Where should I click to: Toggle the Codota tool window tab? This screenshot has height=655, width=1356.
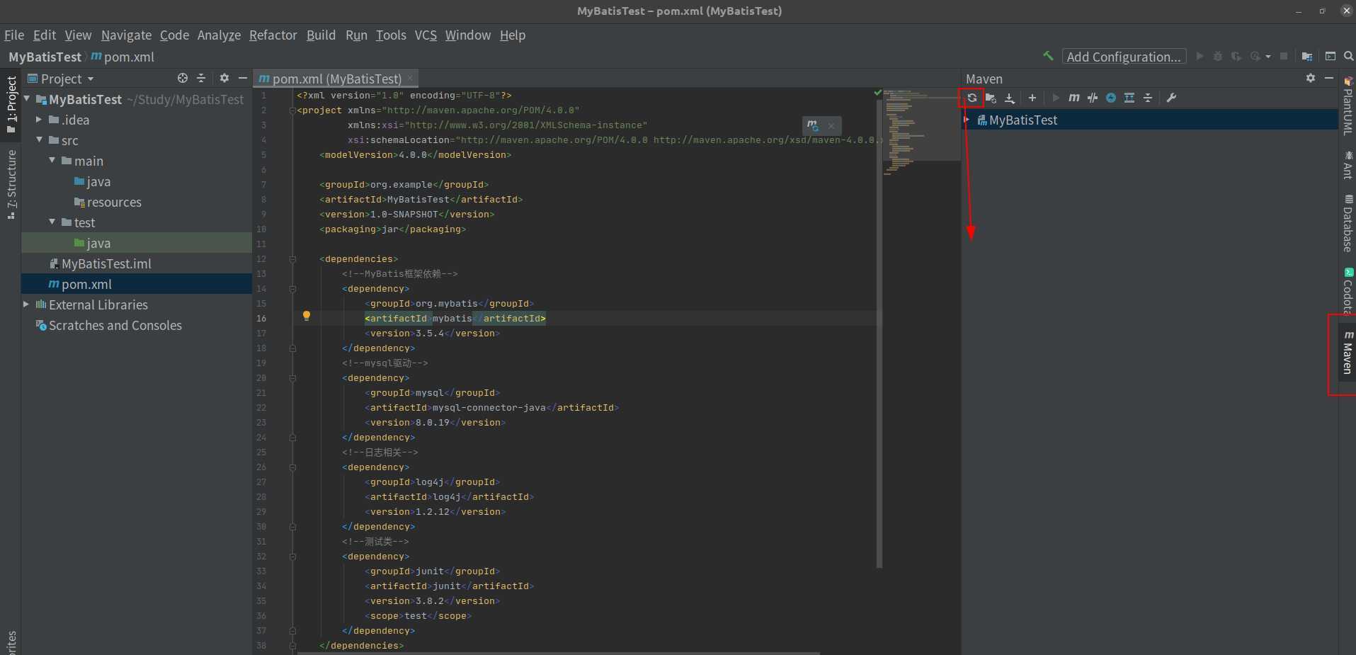[x=1348, y=290]
